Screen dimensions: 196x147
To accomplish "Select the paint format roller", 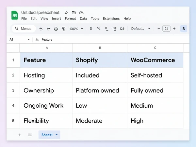I will [63, 29].
